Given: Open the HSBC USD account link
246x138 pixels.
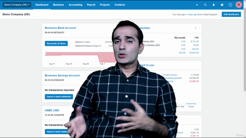Looking at the screenshot, I should pyautogui.click(x=52, y=110).
